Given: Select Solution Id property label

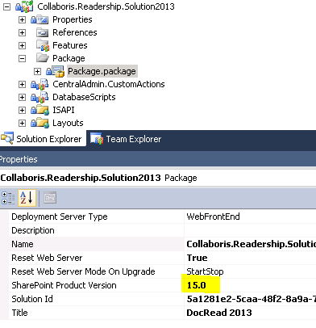Looking at the screenshot, I should coord(32,299).
